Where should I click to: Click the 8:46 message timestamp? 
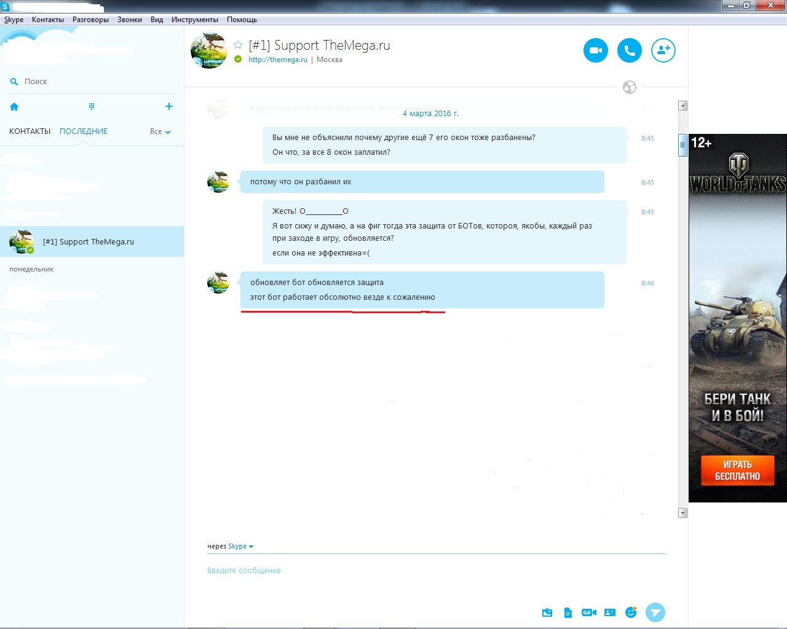pos(647,283)
